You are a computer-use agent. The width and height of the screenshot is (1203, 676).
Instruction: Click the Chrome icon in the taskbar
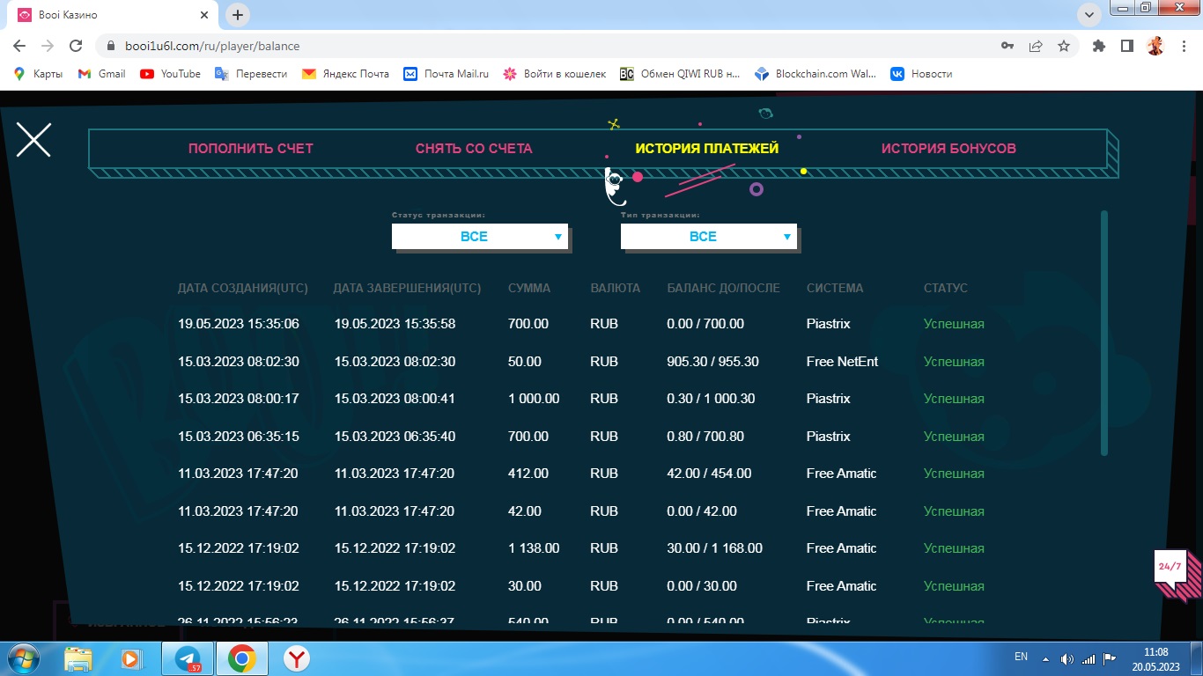[242, 658]
